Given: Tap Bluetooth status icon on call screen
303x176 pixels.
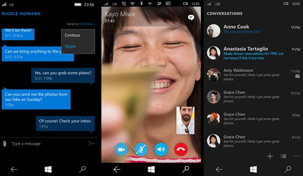Looking at the screenshot, I should click(141, 4).
